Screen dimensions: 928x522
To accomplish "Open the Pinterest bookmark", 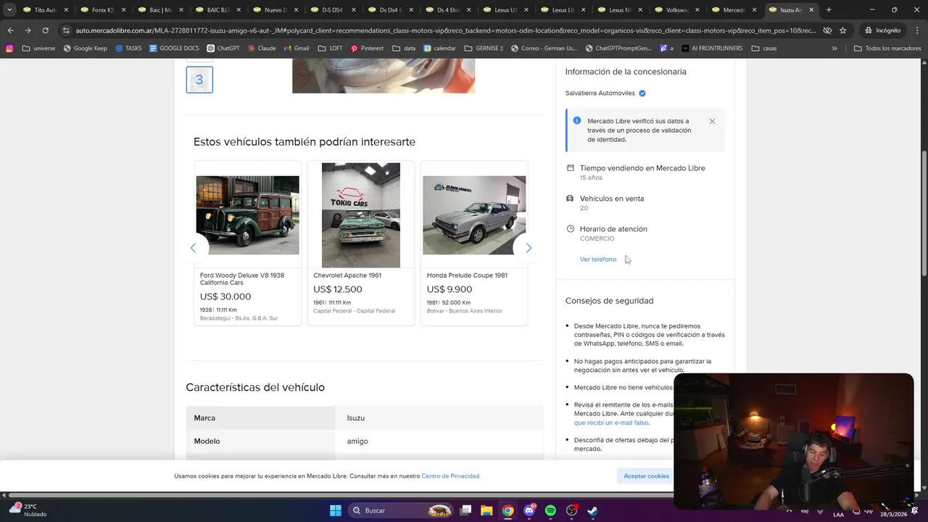I will click(x=367, y=49).
